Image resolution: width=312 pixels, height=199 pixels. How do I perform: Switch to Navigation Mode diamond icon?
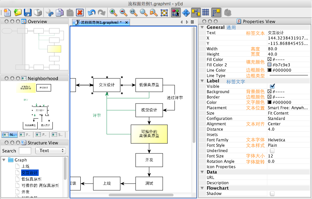(186, 13)
